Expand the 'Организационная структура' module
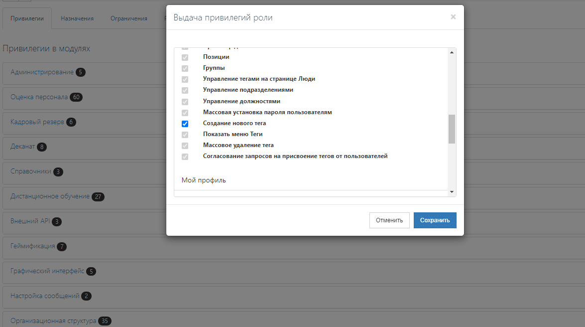 click(53, 321)
